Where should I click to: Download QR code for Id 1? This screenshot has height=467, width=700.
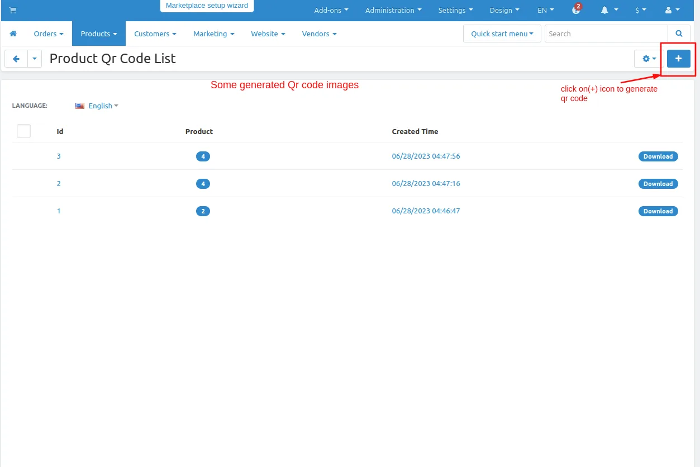(658, 211)
